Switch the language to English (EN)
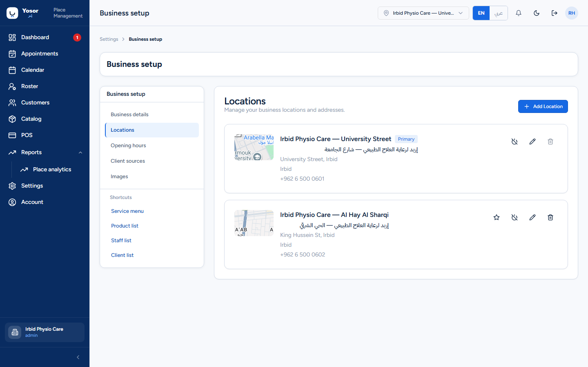Screen dimensions: 588x367 point(481,13)
